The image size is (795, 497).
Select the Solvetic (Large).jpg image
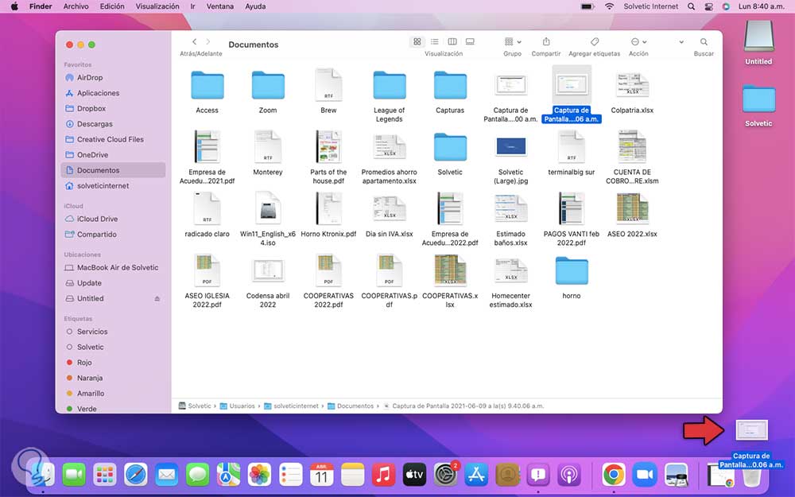point(510,147)
